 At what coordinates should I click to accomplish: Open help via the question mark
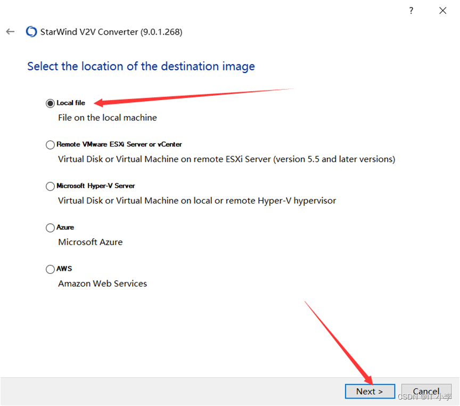tap(411, 11)
